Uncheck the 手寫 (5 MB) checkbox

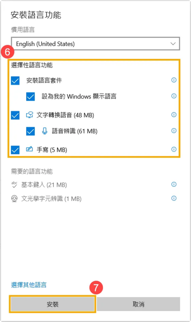pyautogui.click(x=15, y=150)
